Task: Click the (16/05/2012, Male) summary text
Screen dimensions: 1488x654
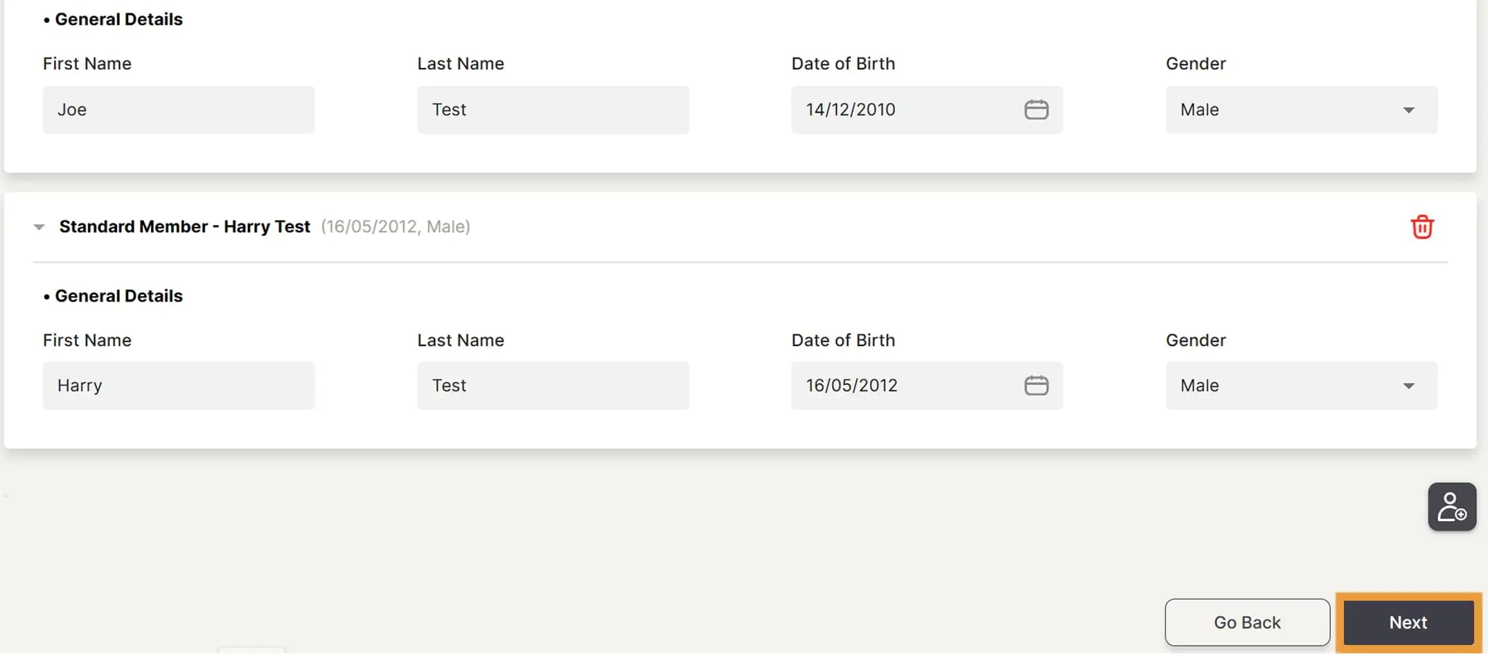Action: pos(395,227)
